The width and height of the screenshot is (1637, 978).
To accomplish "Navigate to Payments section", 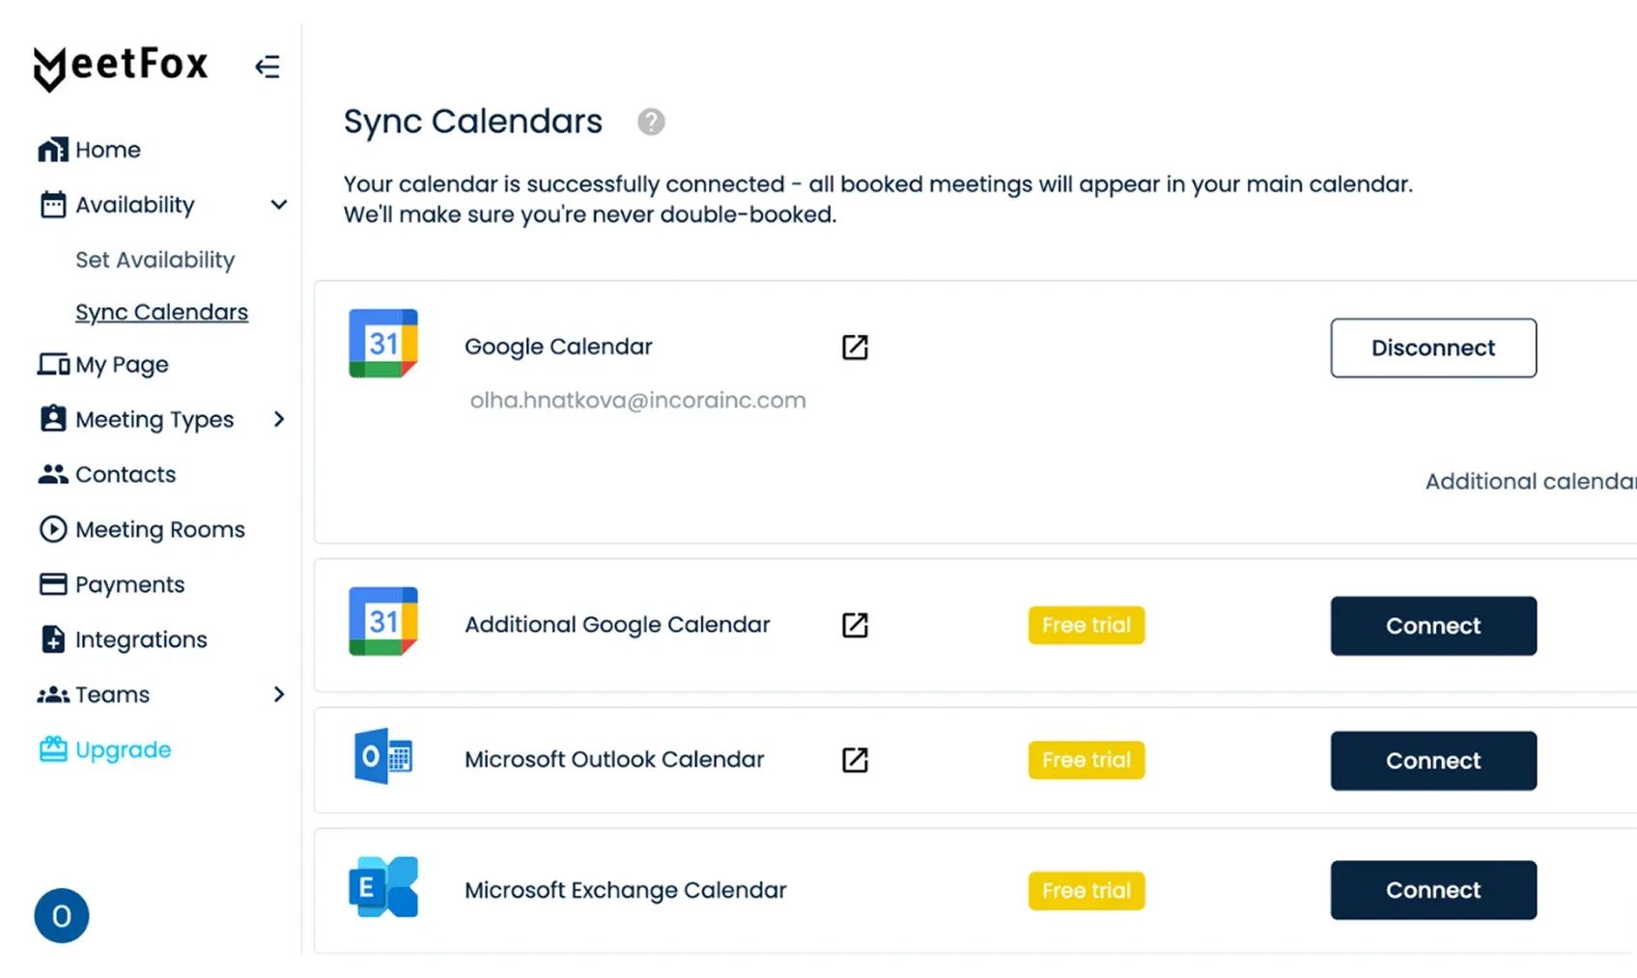I will [x=129, y=584].
